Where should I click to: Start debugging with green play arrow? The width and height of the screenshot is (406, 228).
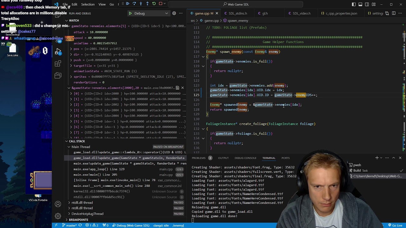click(x=130, y=13)
